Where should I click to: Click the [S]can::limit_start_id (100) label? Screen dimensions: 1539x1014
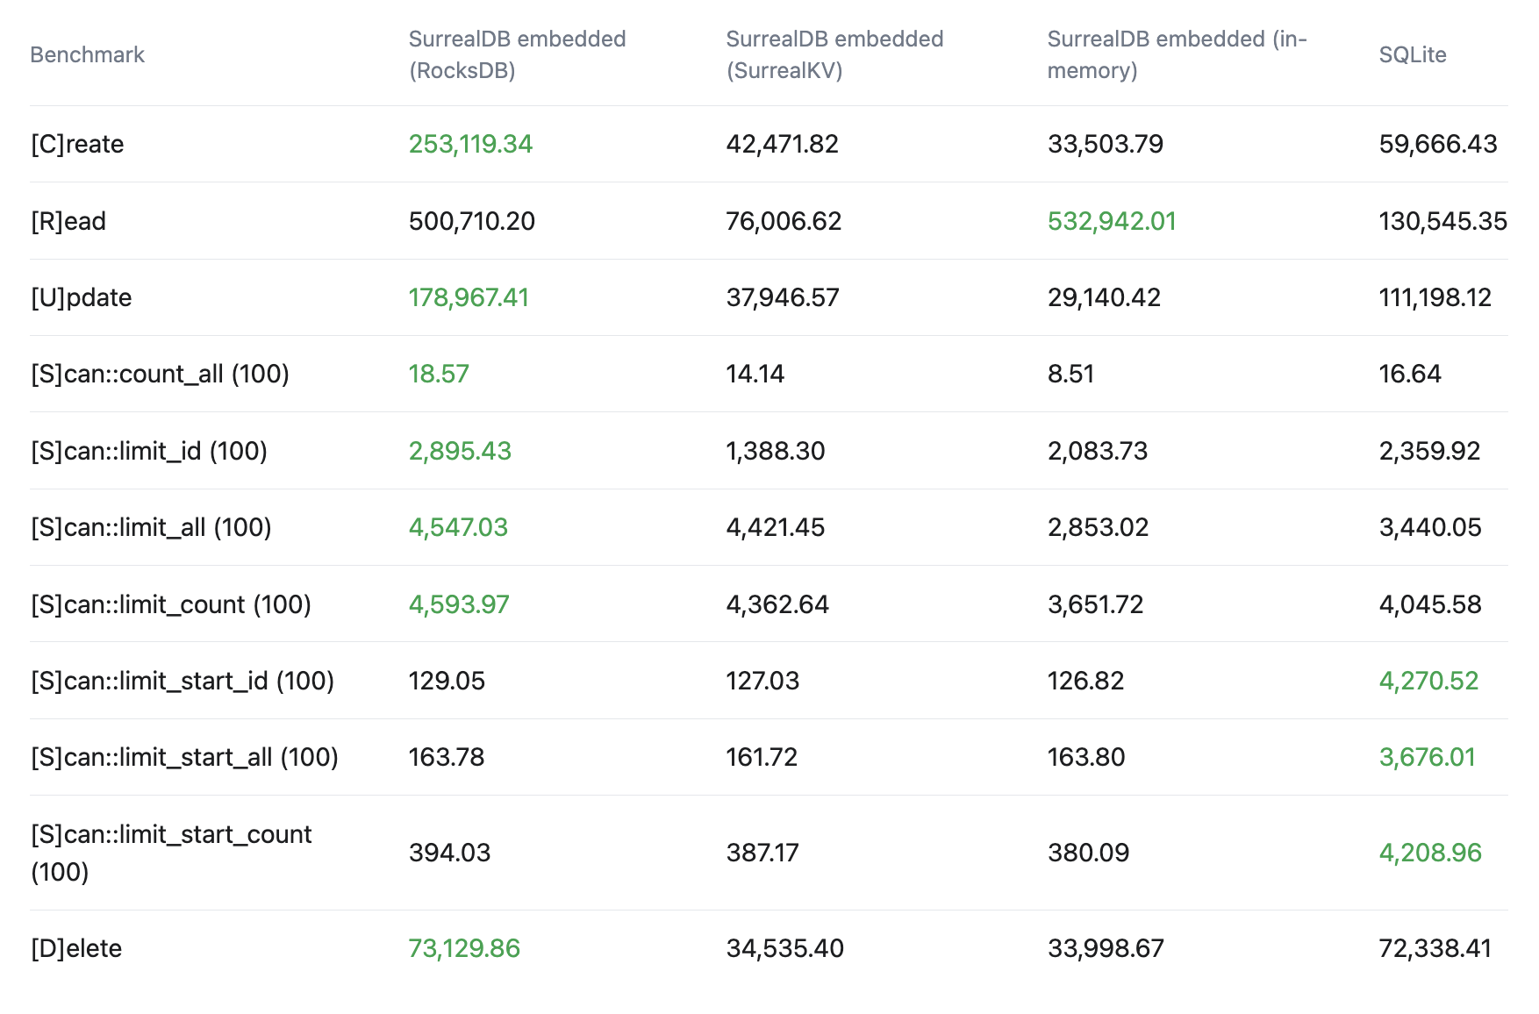click(x=183, y=681)
